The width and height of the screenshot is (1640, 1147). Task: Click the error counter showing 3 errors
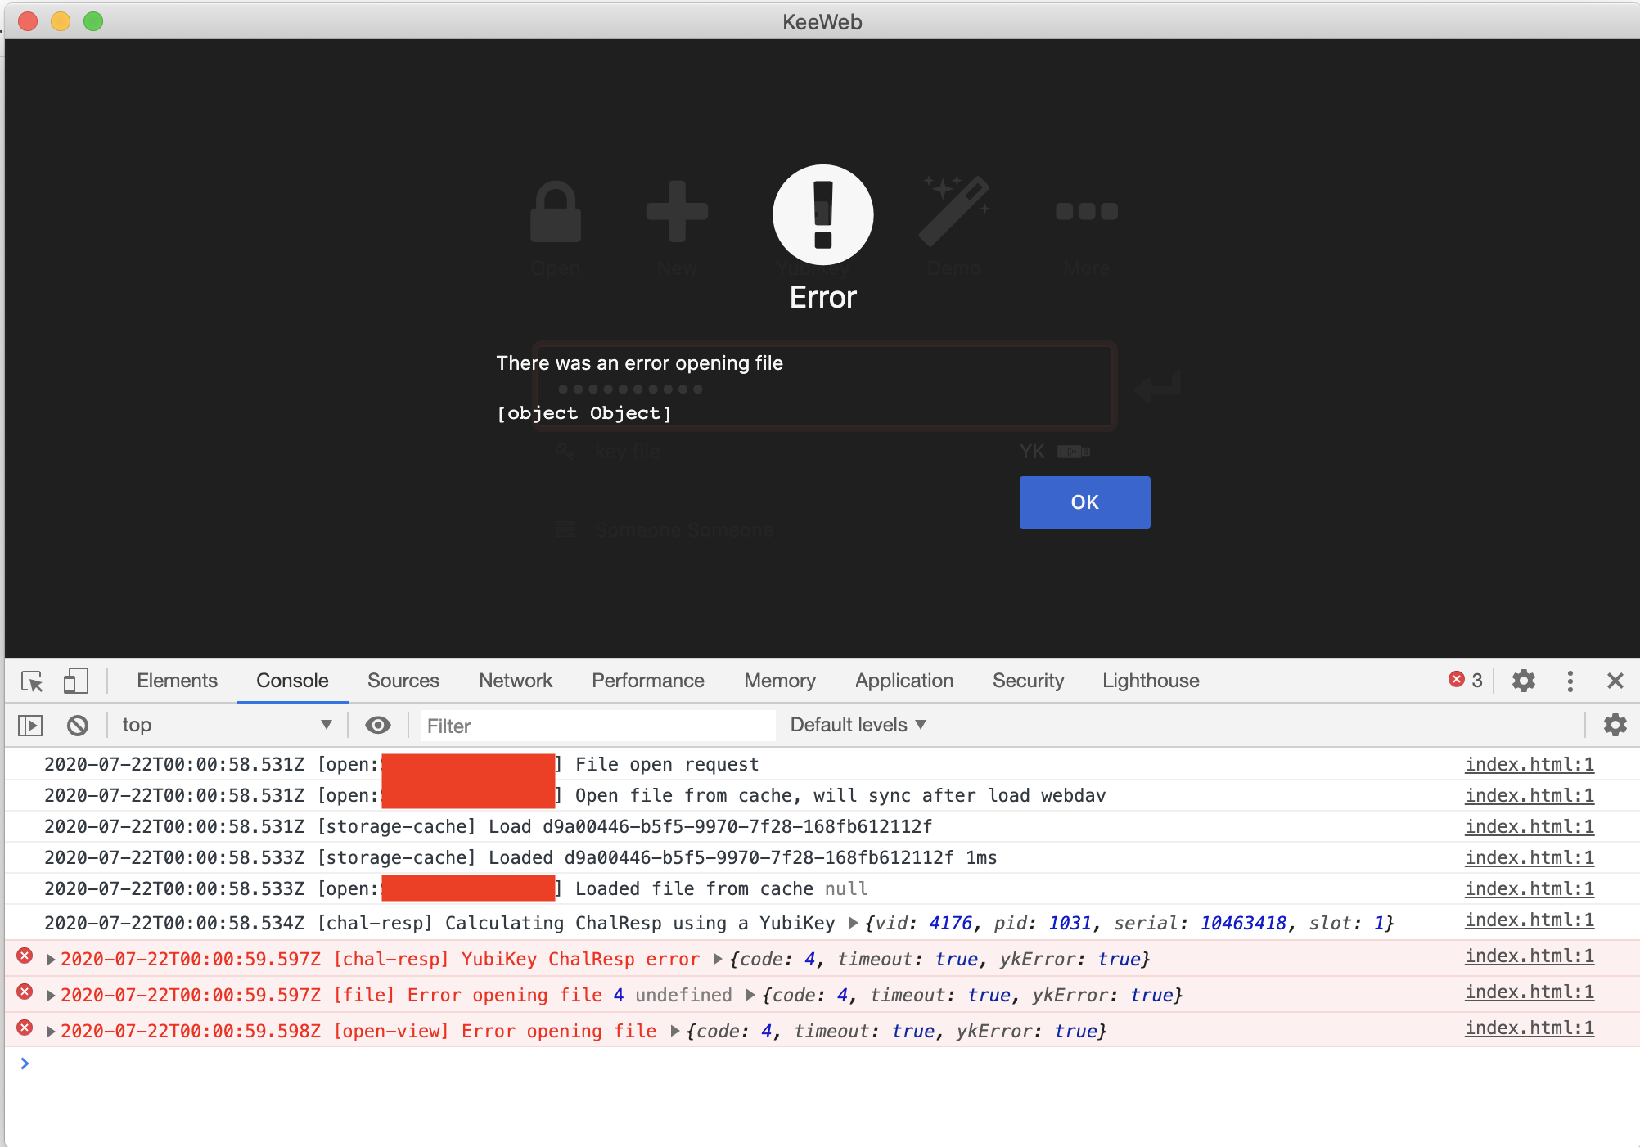coord(1465,680)
